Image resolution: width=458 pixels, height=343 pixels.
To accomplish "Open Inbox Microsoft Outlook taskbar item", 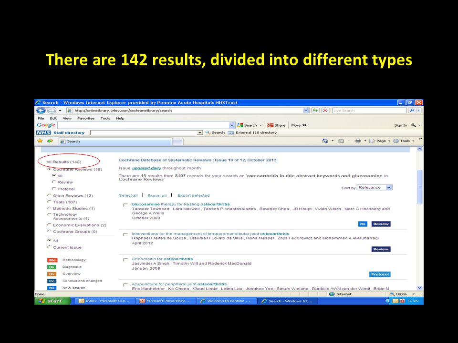I will [x=104, y=301].
